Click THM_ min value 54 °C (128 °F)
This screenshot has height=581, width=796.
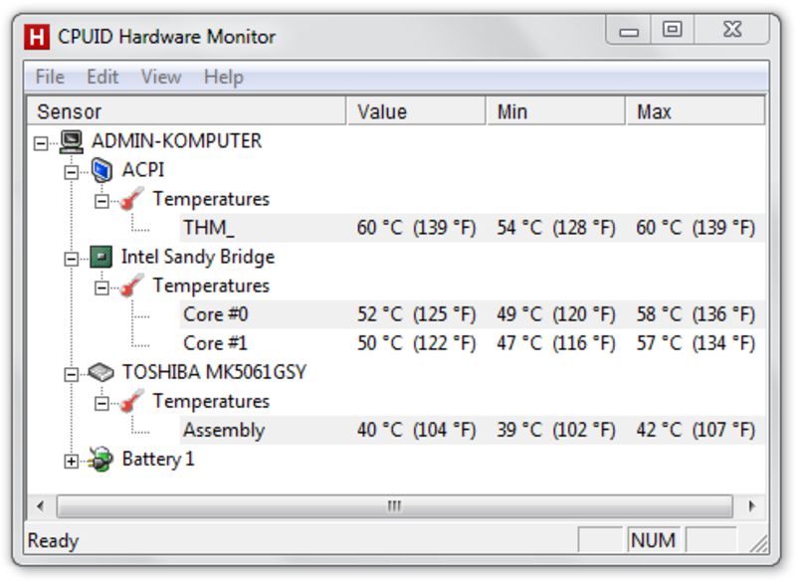(x=556, y=228)
